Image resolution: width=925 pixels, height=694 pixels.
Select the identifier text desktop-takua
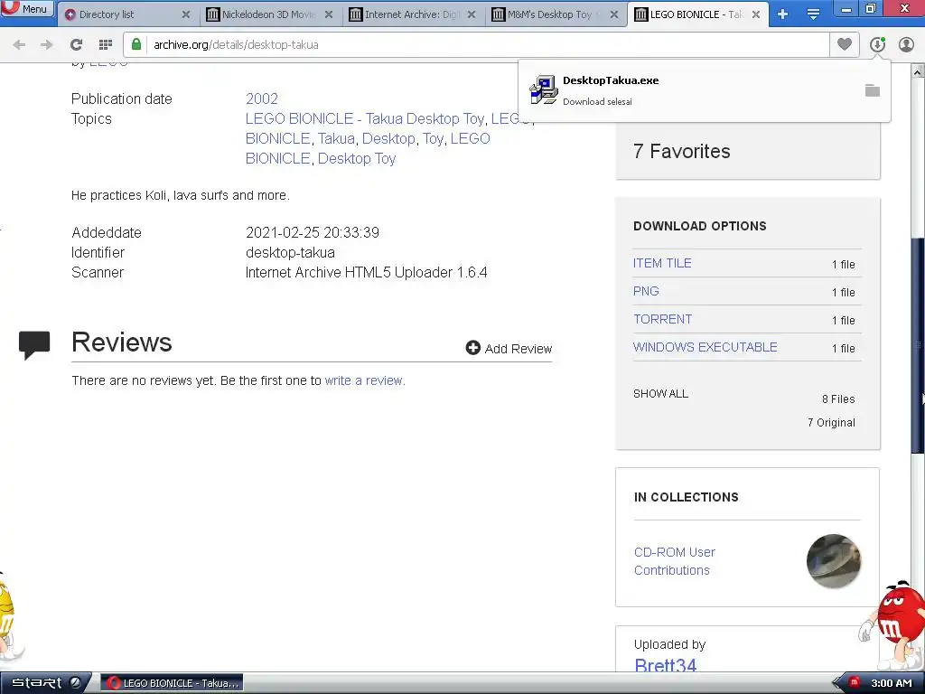click(290, 253)
